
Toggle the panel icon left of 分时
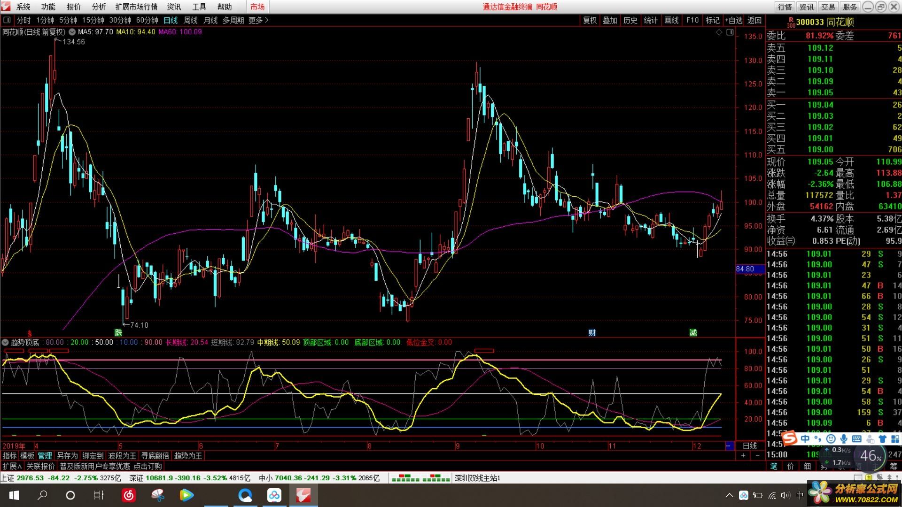pyautogui.click(x=7, y=20)
